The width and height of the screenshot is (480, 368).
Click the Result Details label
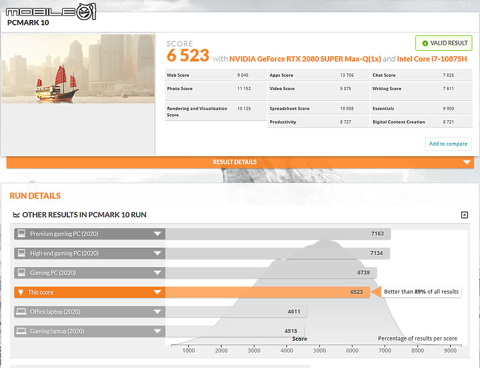(x=235, y=162)
